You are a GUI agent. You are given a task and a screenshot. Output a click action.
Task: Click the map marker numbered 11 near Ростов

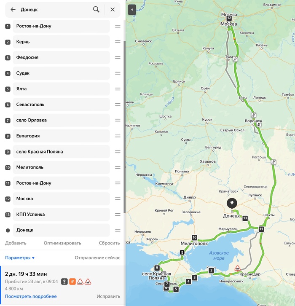pos(261,229)
